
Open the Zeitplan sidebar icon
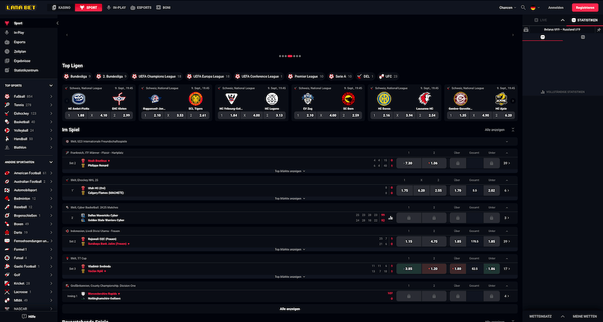(7, 51)
